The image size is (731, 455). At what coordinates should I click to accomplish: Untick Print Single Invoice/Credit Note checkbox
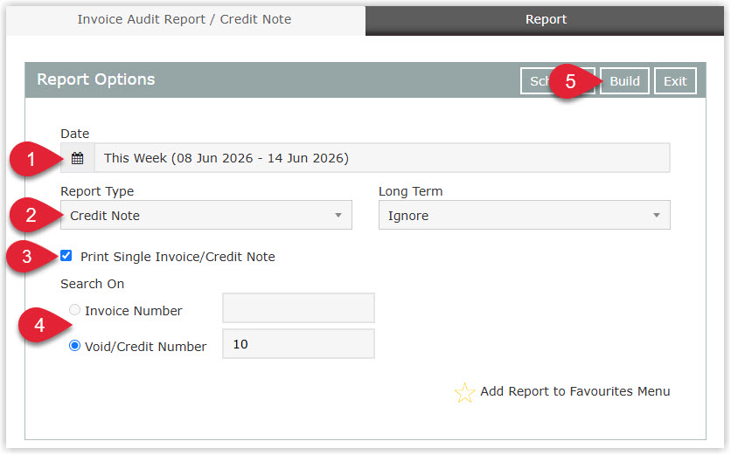tap(66, 256)
